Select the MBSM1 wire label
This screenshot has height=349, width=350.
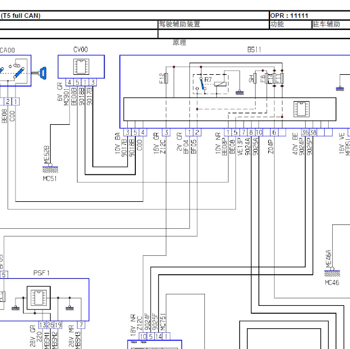(x=47, y=340)
